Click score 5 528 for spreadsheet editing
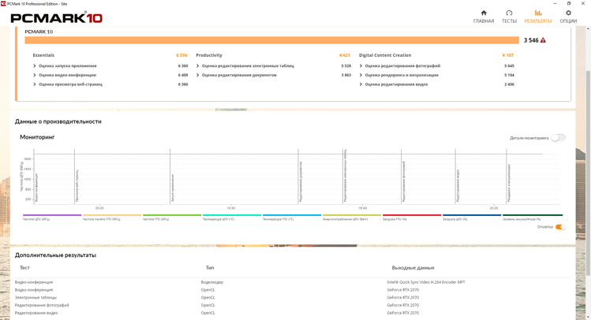Screen dimensions: 591x320 (346, 66)
